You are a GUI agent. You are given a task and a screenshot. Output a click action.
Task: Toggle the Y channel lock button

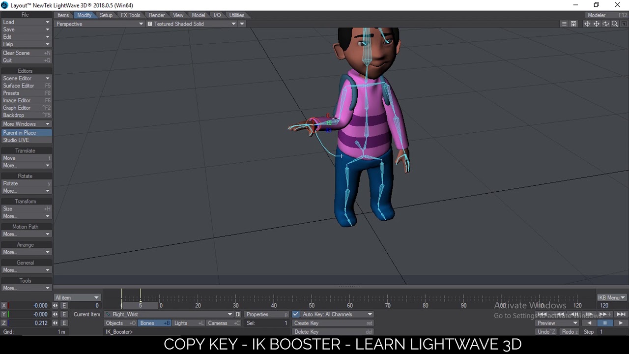tap(4, 314)
